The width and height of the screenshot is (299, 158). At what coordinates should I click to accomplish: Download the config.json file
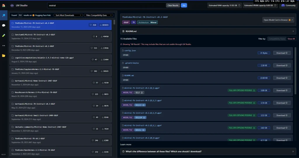[x=282, y=53]
